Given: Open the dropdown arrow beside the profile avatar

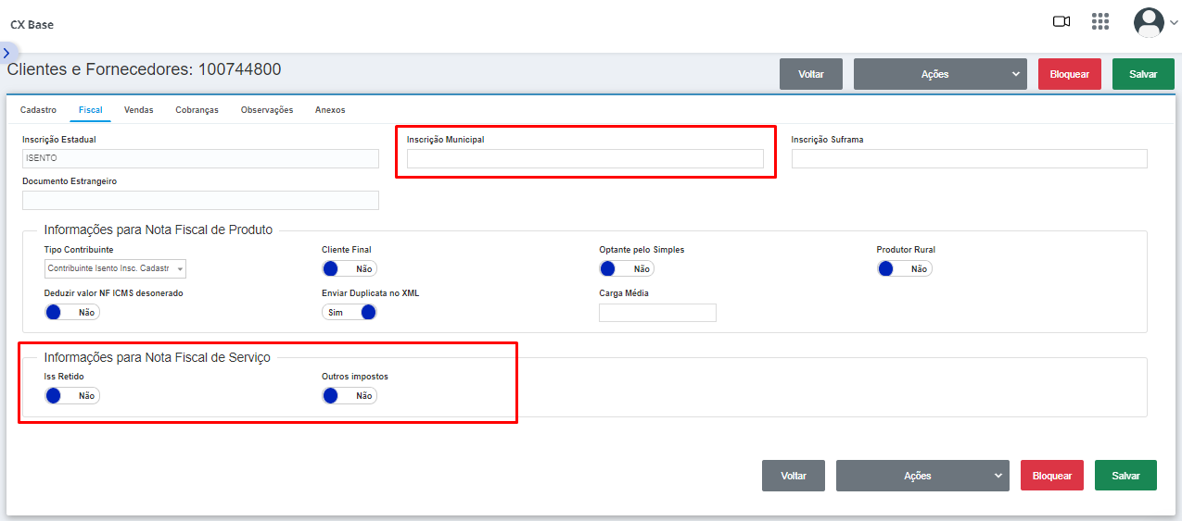Looking at the screenshot, I should click(1174, 24).
